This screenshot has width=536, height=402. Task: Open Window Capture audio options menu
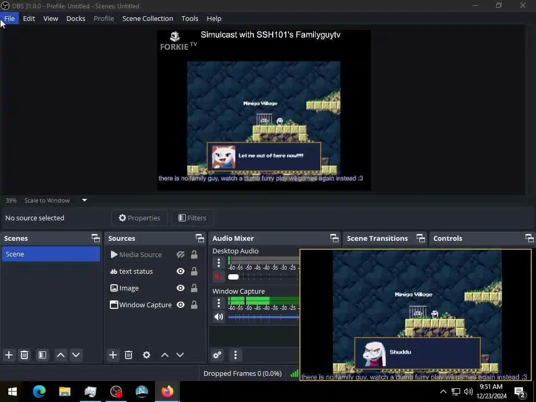pyautogui.click(x=219, y=303)
